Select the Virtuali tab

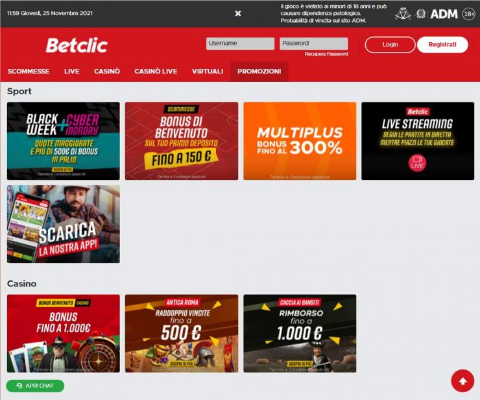[208, 71]
